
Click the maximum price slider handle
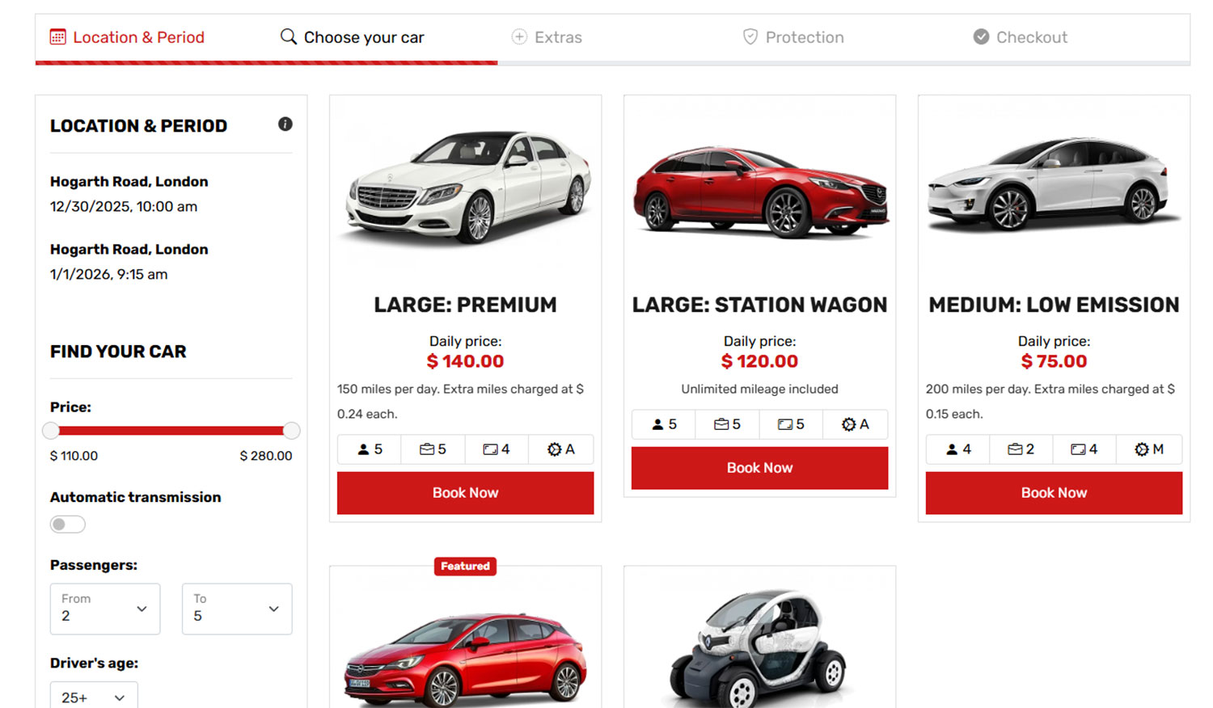(292, 431)
